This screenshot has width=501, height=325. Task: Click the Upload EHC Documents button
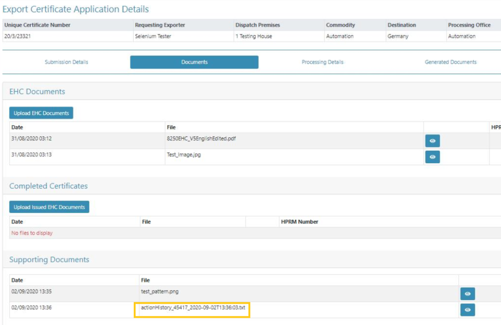click(x=41, y=113)
